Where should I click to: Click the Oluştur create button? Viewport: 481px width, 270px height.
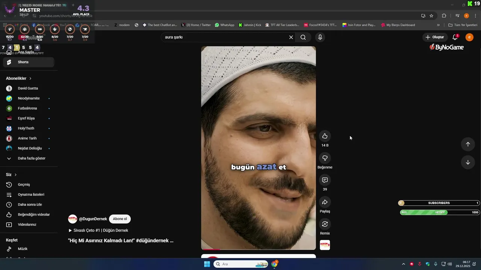[435, 37]
